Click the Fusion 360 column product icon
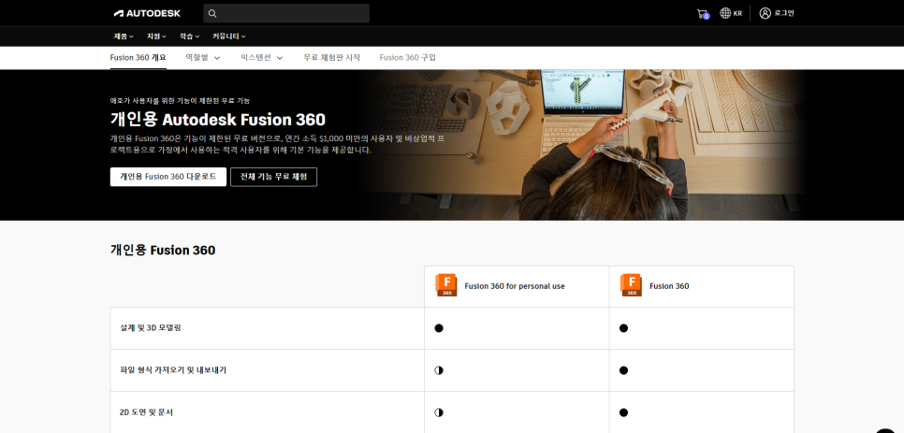The height and width of the screenshot is (433, 904). [632, 285]
